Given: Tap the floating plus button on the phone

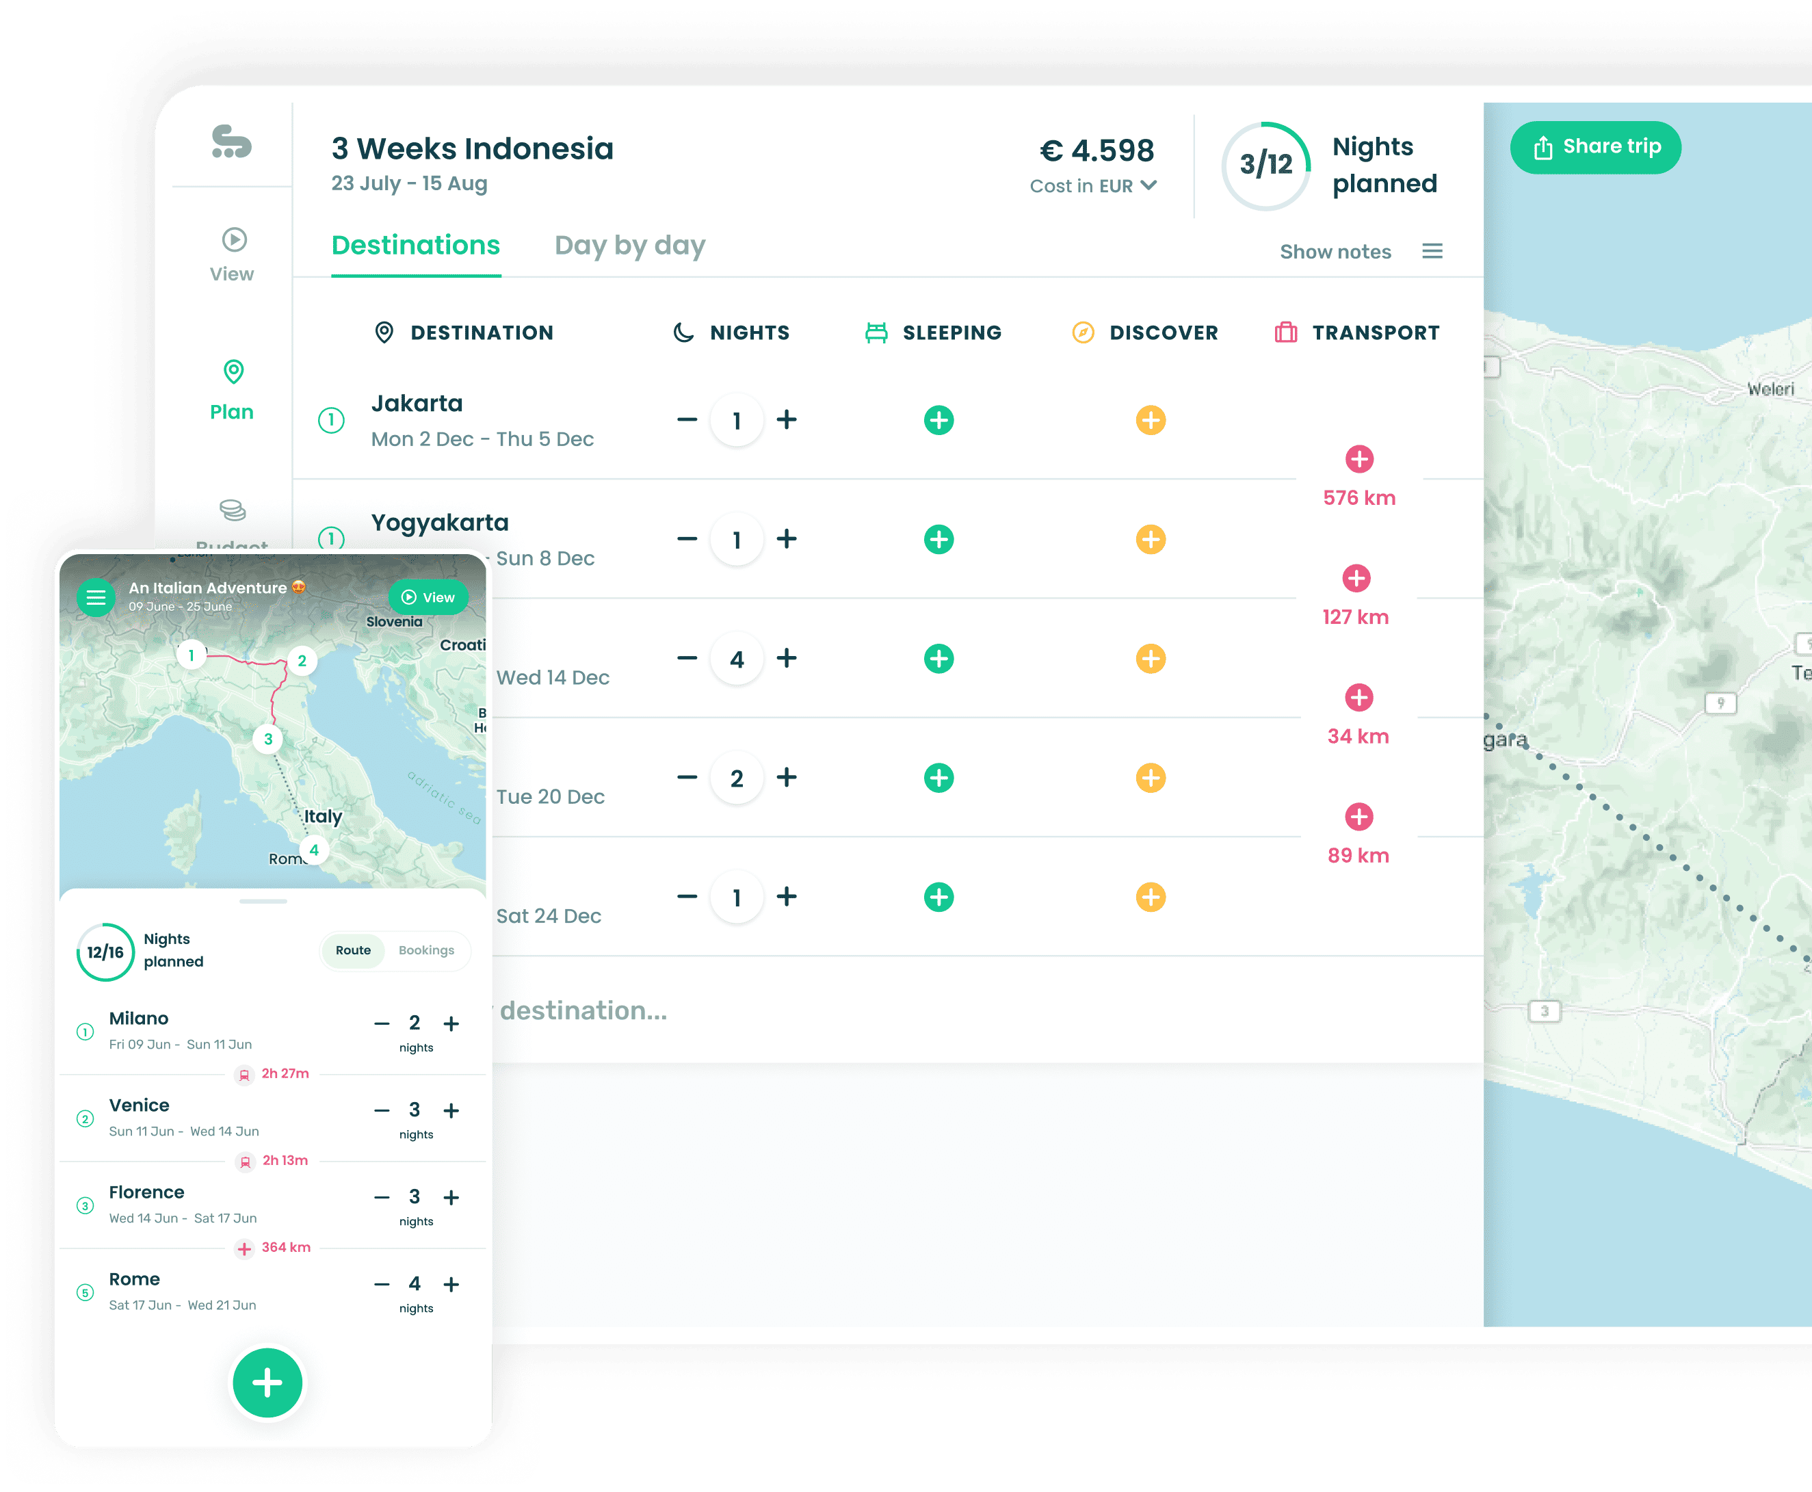Looking at the screenshot, I should click(266, 1383).
